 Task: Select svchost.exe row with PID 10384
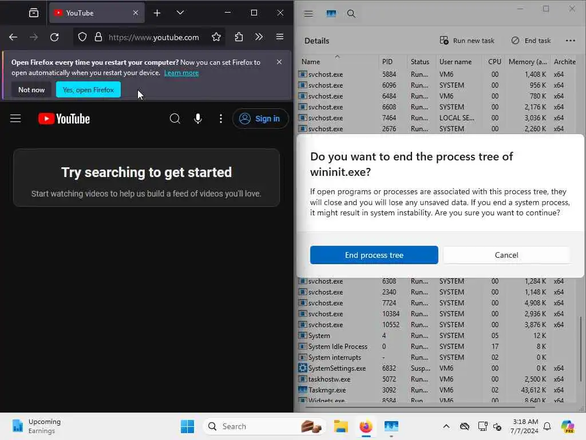pyautogui.click(x=437, y=314)
